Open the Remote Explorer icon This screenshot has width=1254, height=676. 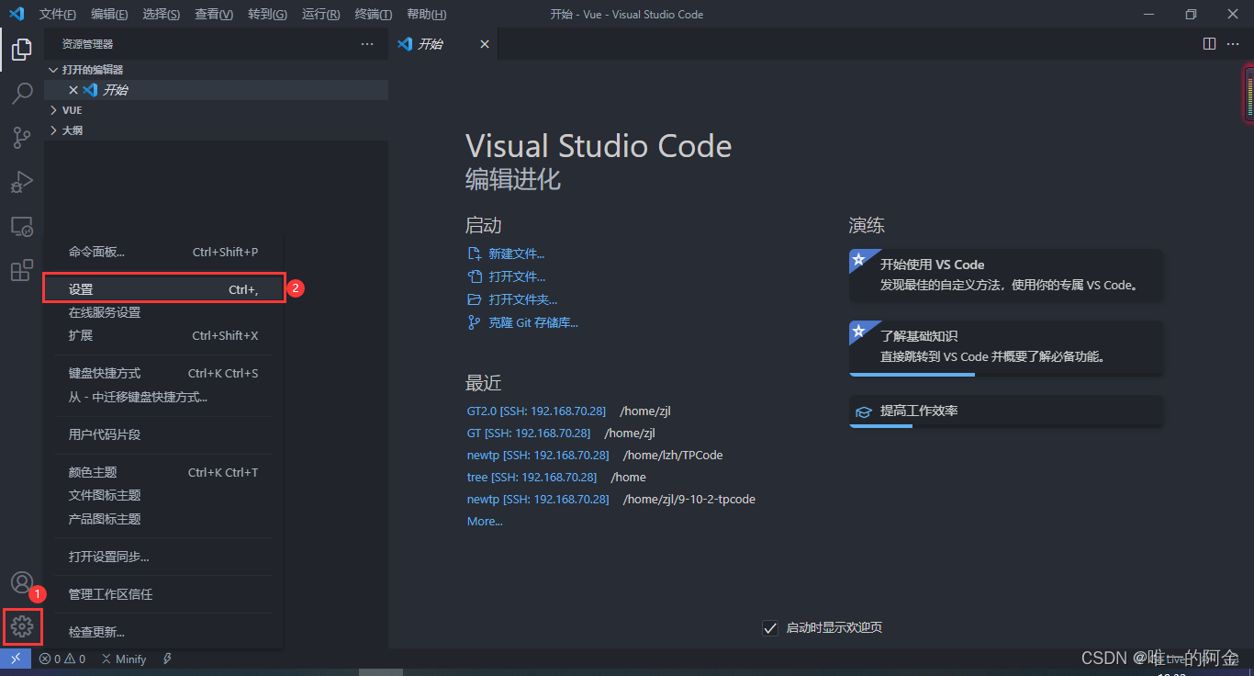tap(22, 226)
